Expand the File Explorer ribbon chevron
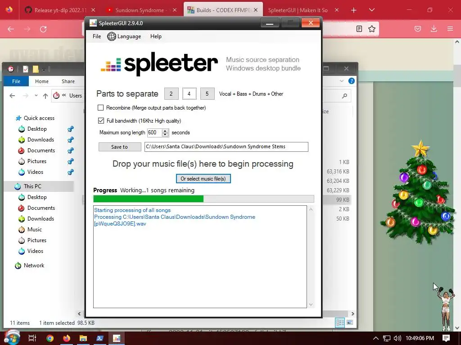This screenshot has width=461, height=345. point(342,81)
